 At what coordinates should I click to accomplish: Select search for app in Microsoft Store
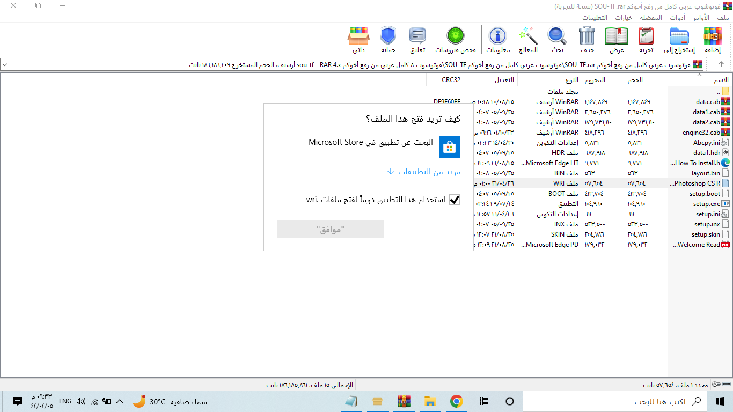(384, 147)
